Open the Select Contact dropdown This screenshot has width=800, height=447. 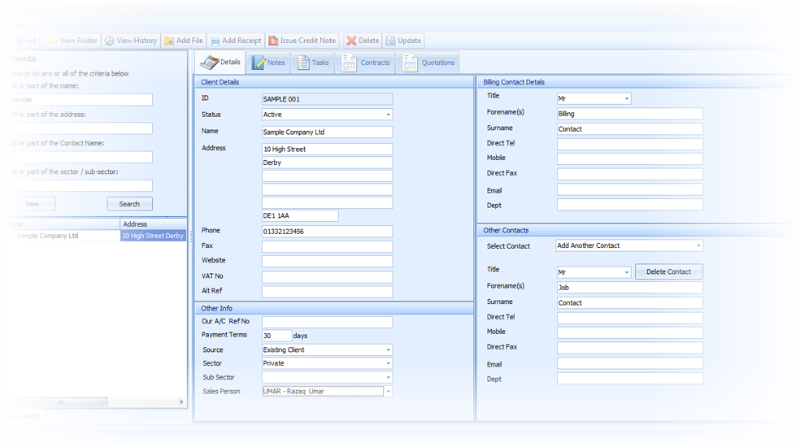(698, 246)
